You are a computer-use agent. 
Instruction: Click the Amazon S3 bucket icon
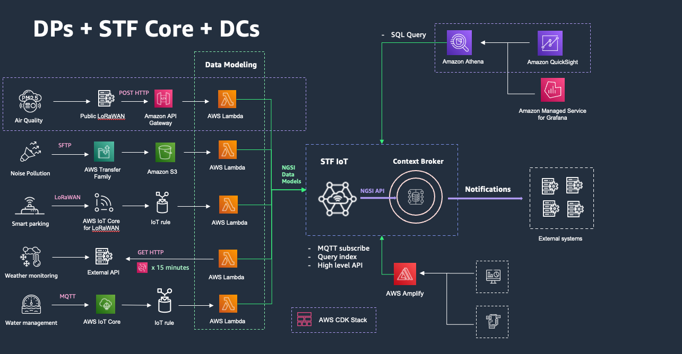point(165,152)
